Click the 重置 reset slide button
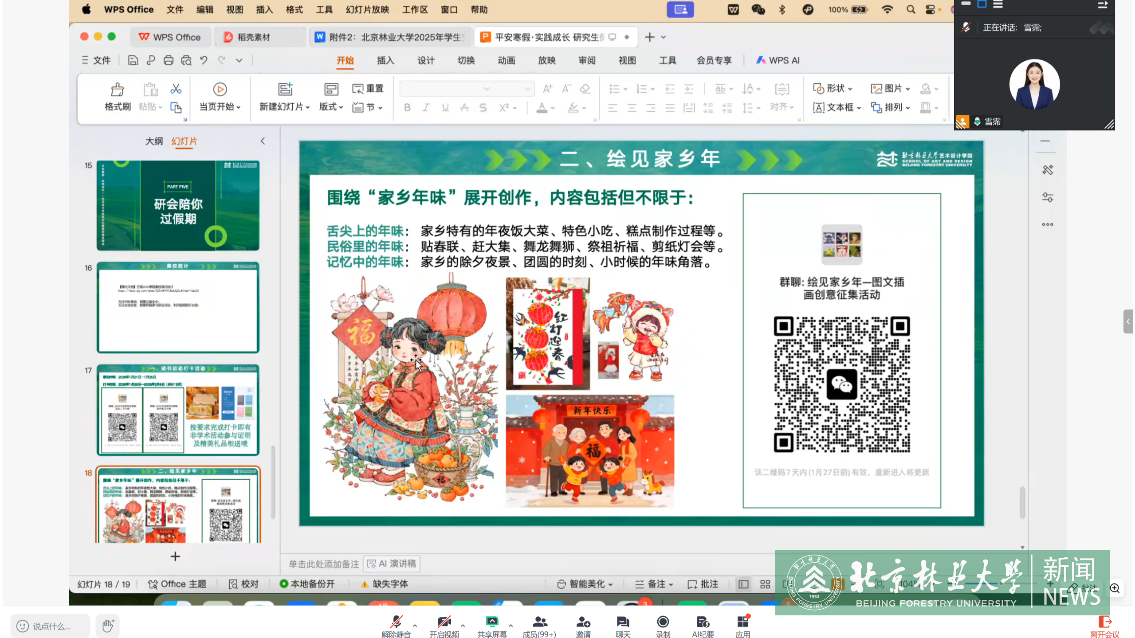The image size is (1135, 638). click(x=368, y=89)
